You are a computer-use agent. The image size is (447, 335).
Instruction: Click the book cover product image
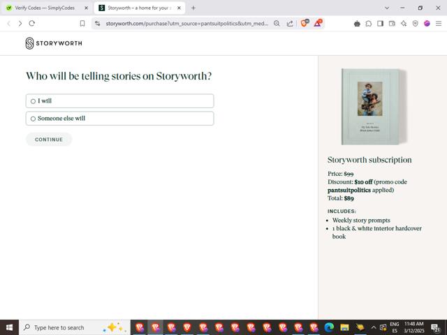(374, 107)
